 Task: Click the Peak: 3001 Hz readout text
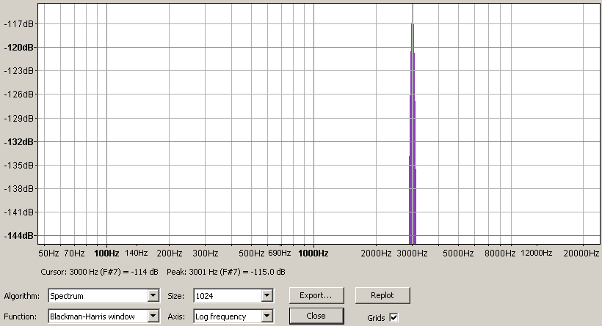click(226, 272)
